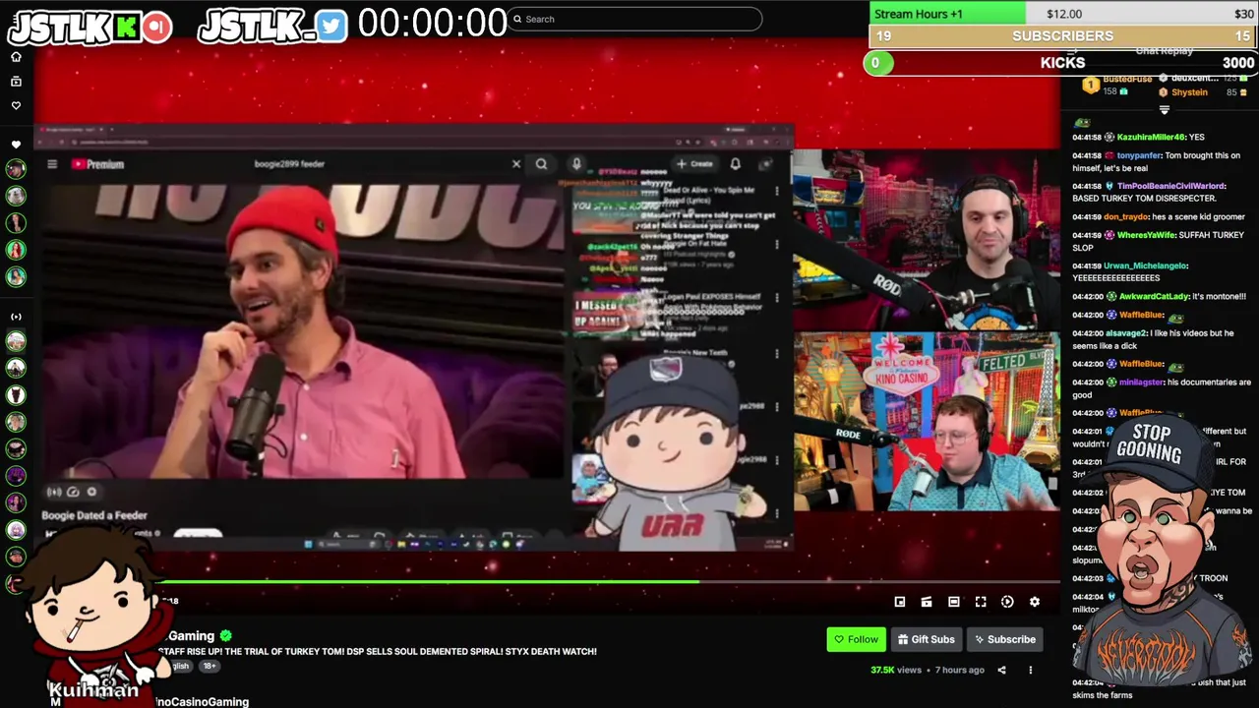Click BustedFuse in the gift leaderboard
The height and width of the screenshot is (708, 1259).
[1127, 80]
